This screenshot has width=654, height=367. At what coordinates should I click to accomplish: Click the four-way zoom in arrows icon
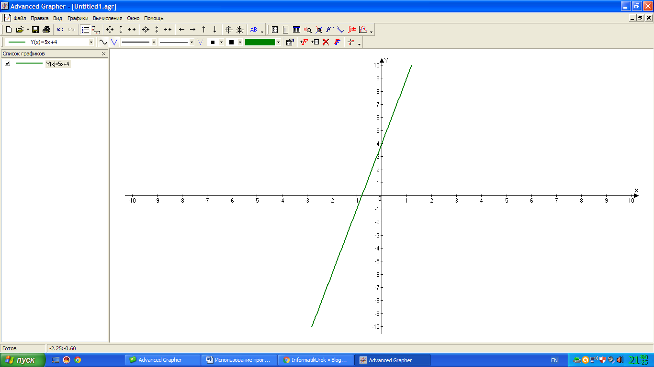110,30
